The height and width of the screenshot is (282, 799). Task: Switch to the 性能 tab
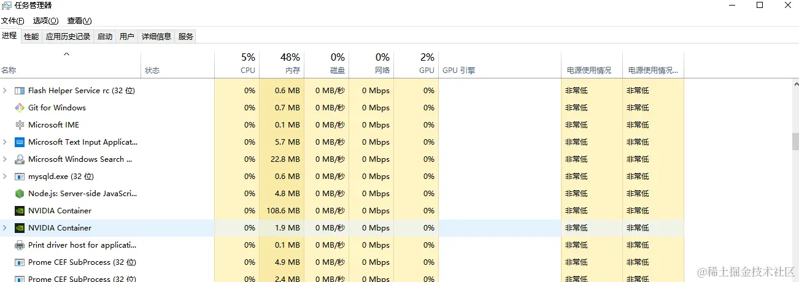click(31, 37)
